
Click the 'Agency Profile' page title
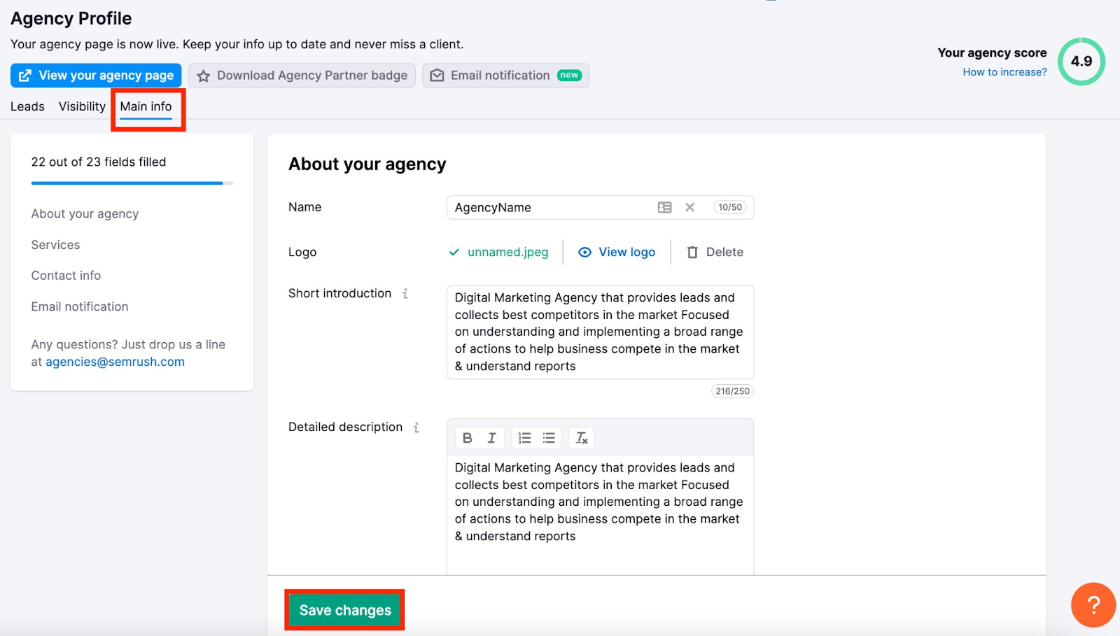click(71, 19)
